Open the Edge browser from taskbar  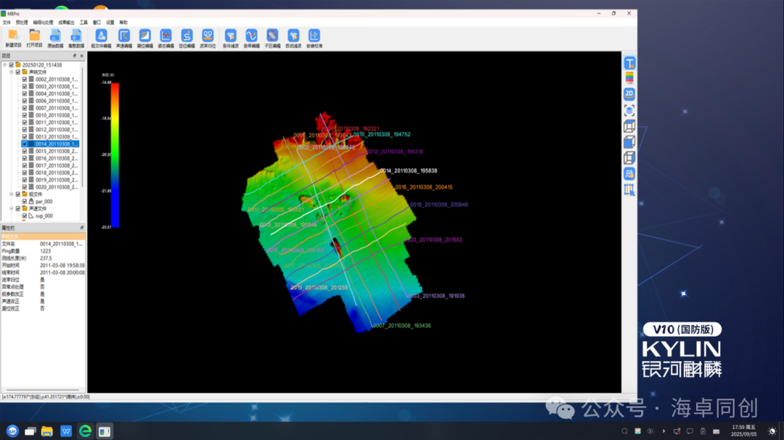[85, 431]
